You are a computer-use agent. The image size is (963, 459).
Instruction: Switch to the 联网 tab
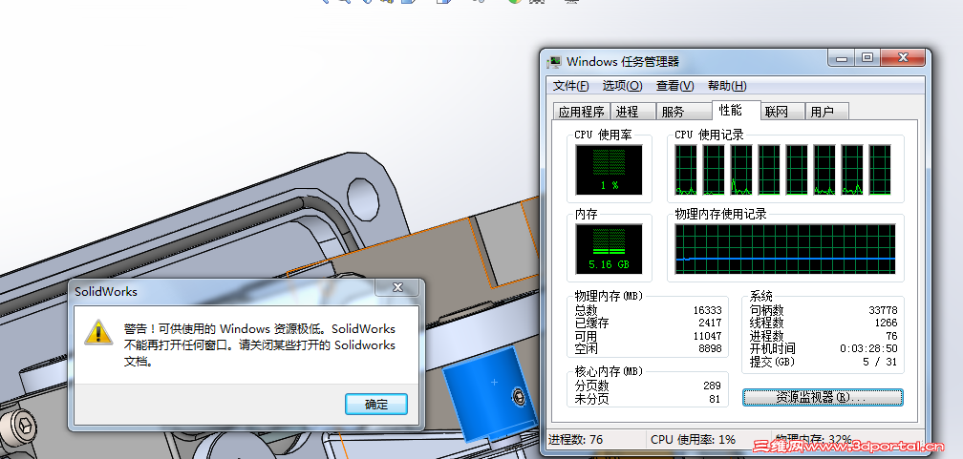(781, 112)
